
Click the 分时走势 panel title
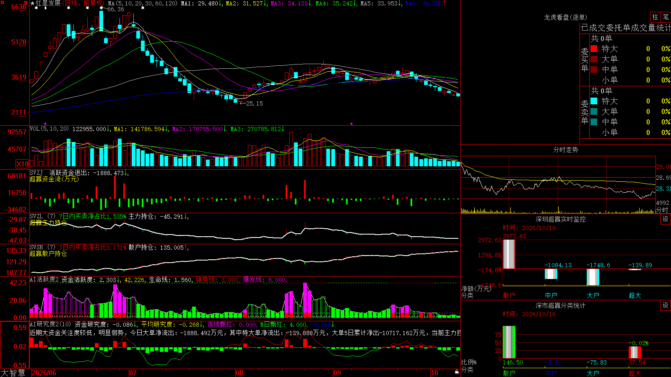click(565, 150)
